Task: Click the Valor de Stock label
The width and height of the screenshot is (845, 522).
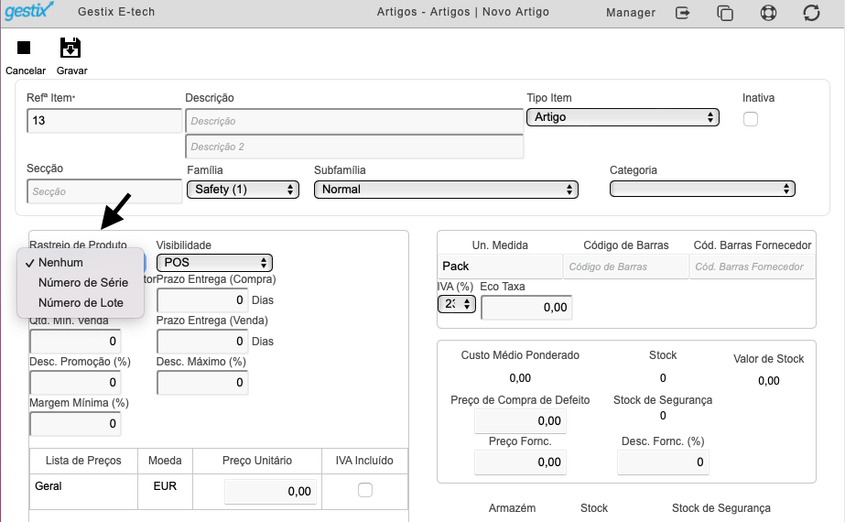Action: [x=768, y=359]
